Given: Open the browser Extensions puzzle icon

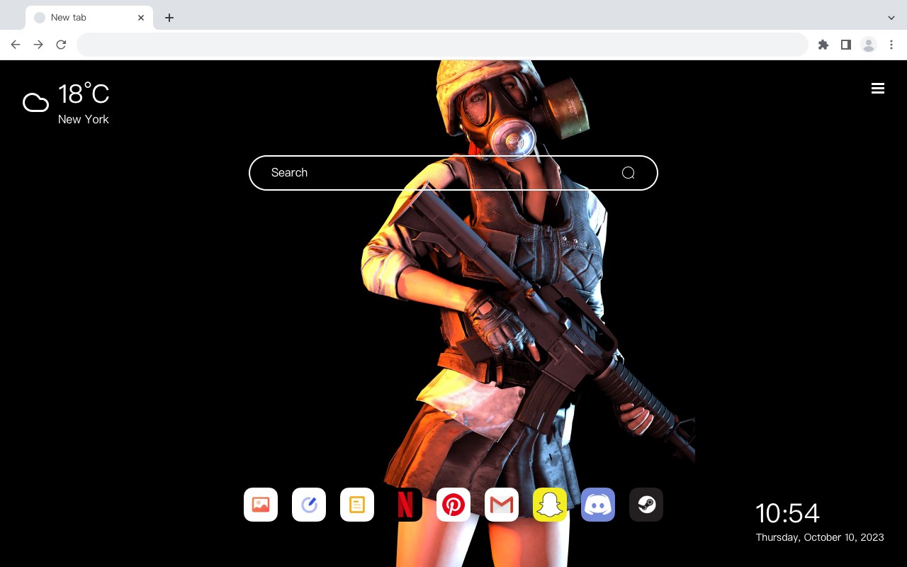Looking at the screenshot, I should pos(823,45).
